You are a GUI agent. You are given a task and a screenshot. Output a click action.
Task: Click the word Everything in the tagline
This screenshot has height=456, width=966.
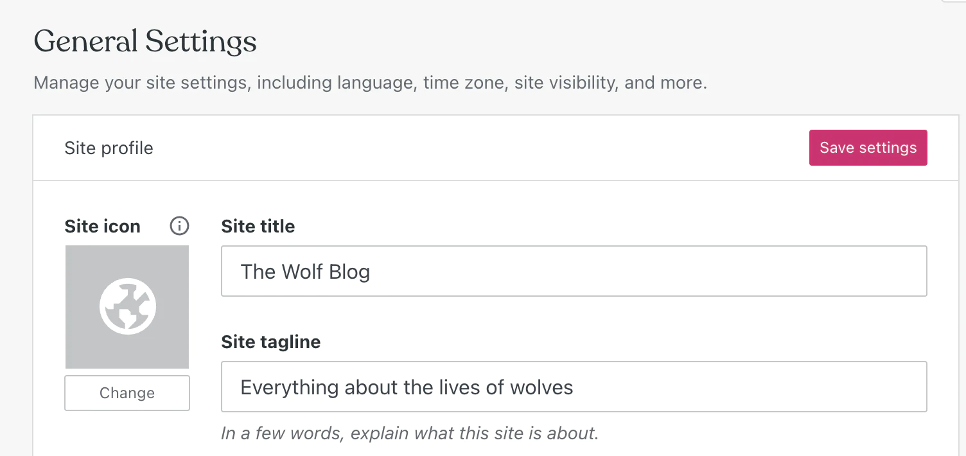290,387
